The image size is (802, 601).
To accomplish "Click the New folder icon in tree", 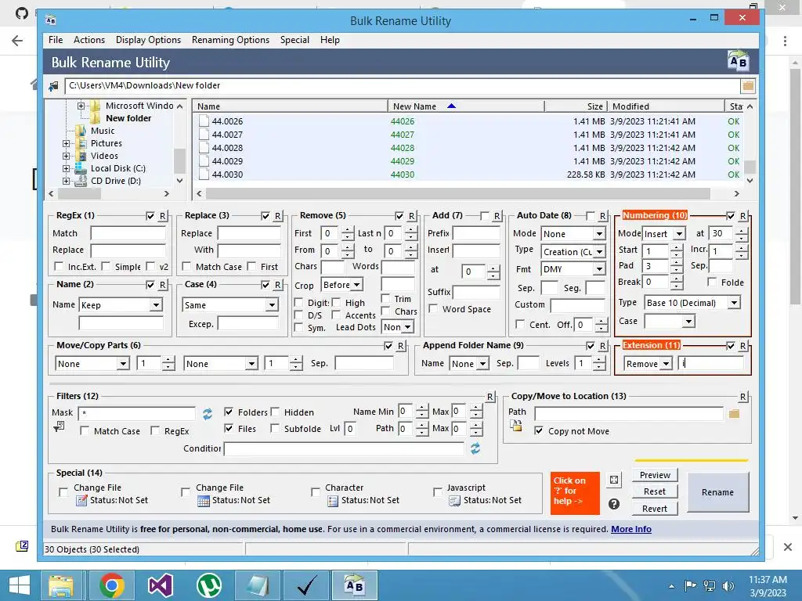I will pos(95,119).
